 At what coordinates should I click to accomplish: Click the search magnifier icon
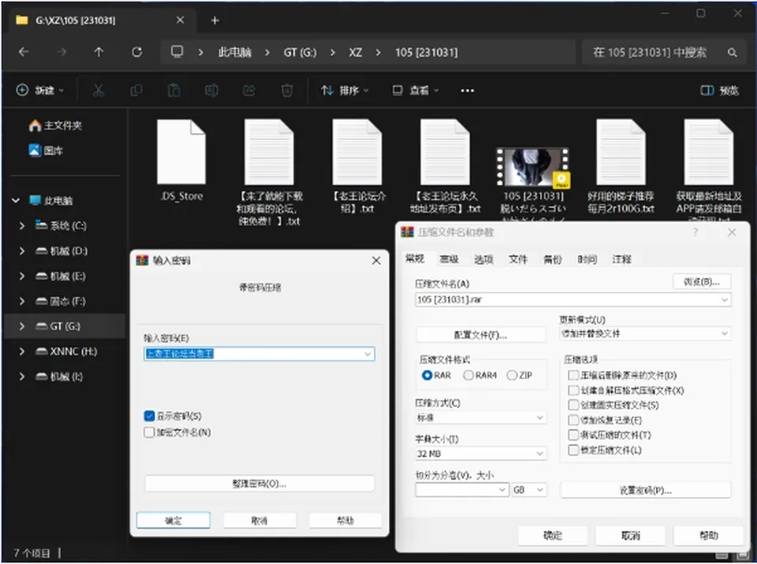[733, 52]
